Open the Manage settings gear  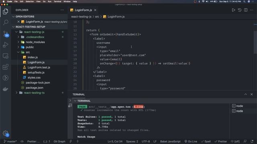(x=6, y=134)
